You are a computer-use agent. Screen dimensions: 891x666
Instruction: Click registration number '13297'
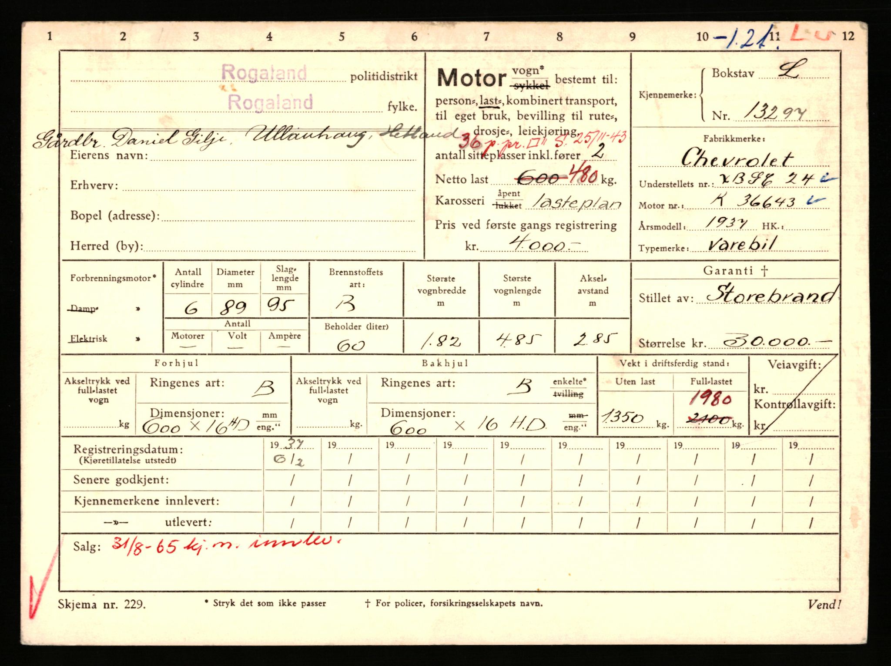(x=775, y=112)
